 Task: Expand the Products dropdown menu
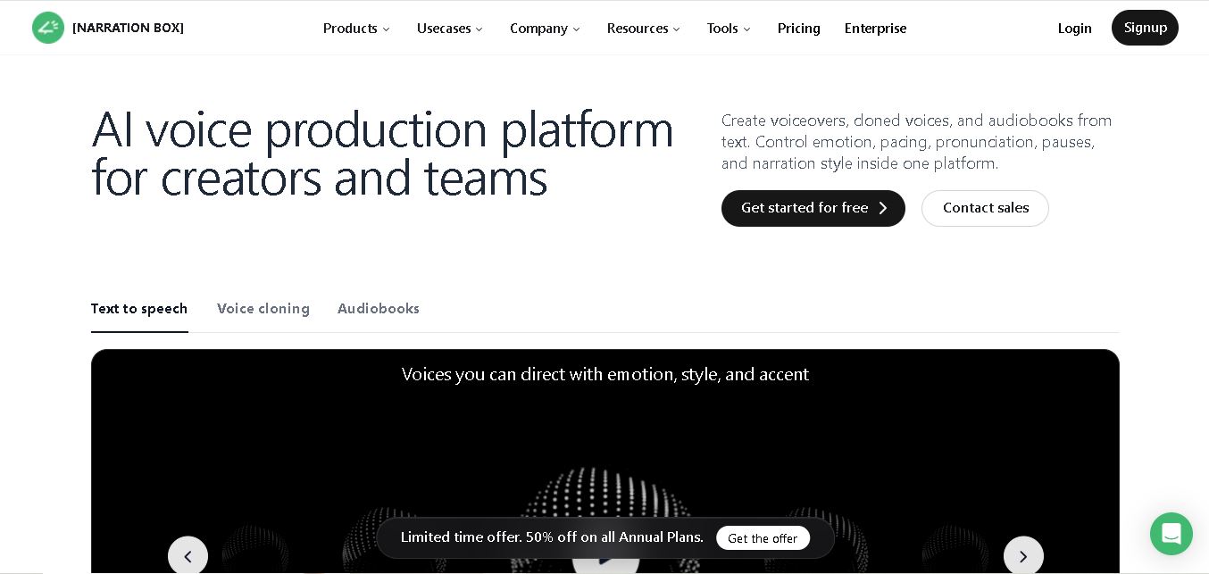[x=356, y=29]
